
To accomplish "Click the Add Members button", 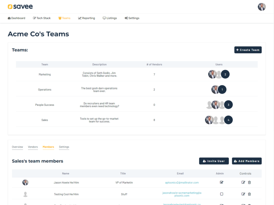I will pos(247,161).
